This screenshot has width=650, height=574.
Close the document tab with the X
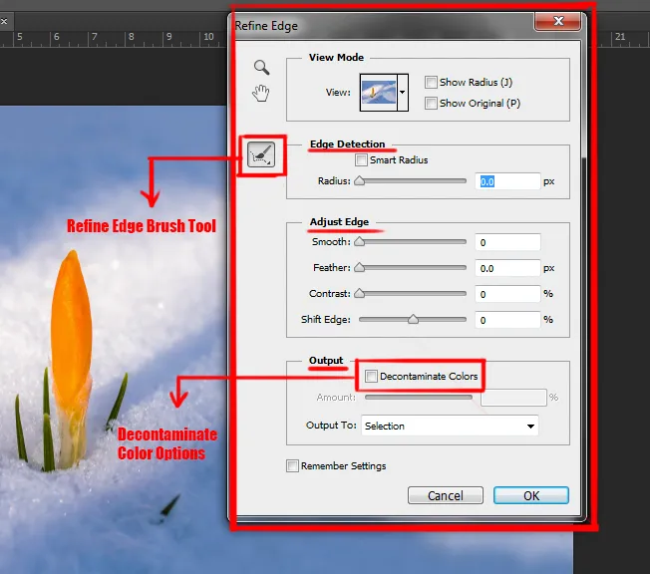[x=4, y=21]
